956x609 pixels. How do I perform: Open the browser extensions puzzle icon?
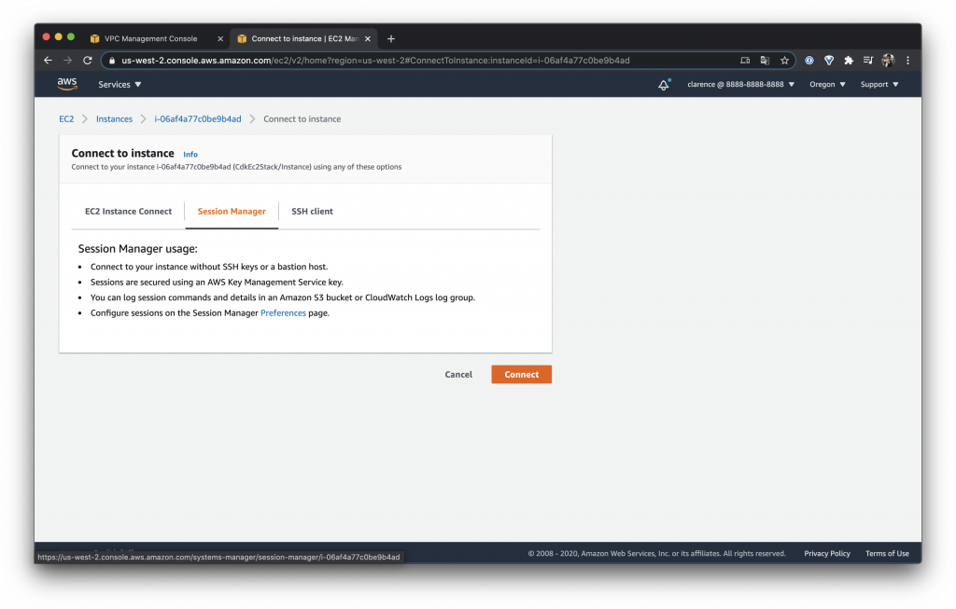pos(848,61)
